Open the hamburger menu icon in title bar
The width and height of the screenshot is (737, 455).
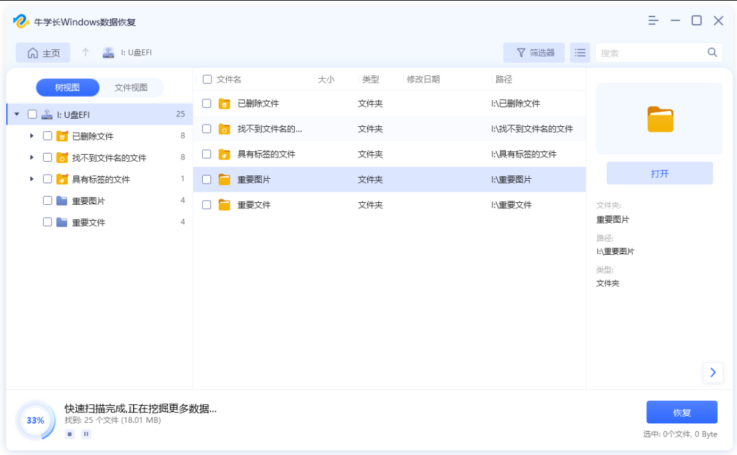[653, 21]
